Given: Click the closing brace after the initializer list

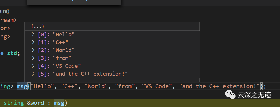Looking at the screenshot, I should coord(261,86).
